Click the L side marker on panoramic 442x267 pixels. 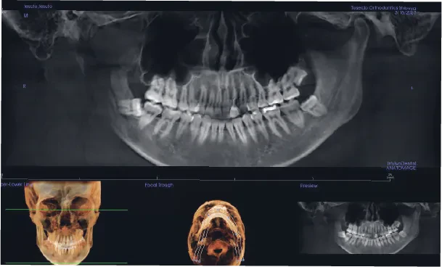tap(412, 88)
